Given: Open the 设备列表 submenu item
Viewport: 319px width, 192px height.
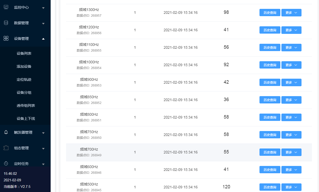Looking at the screenshot, I should point(24,53).
